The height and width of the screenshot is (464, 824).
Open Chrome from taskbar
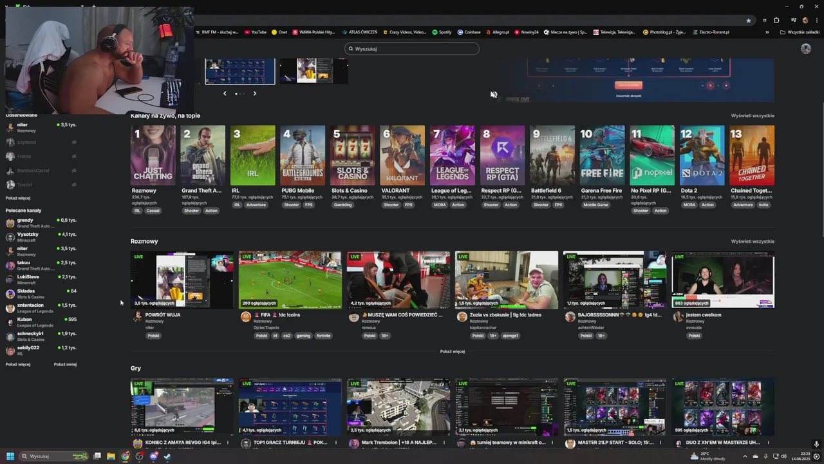[x=125, y=456]
